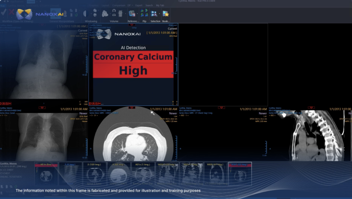Open red triangle menu atop sagittal spine viewport
352x199 pixels.
point(311,108)
